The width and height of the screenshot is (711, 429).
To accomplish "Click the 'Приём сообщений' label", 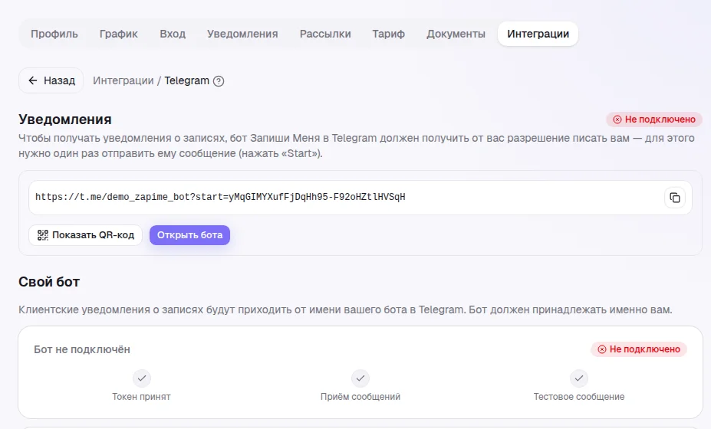I will [360, 397].
